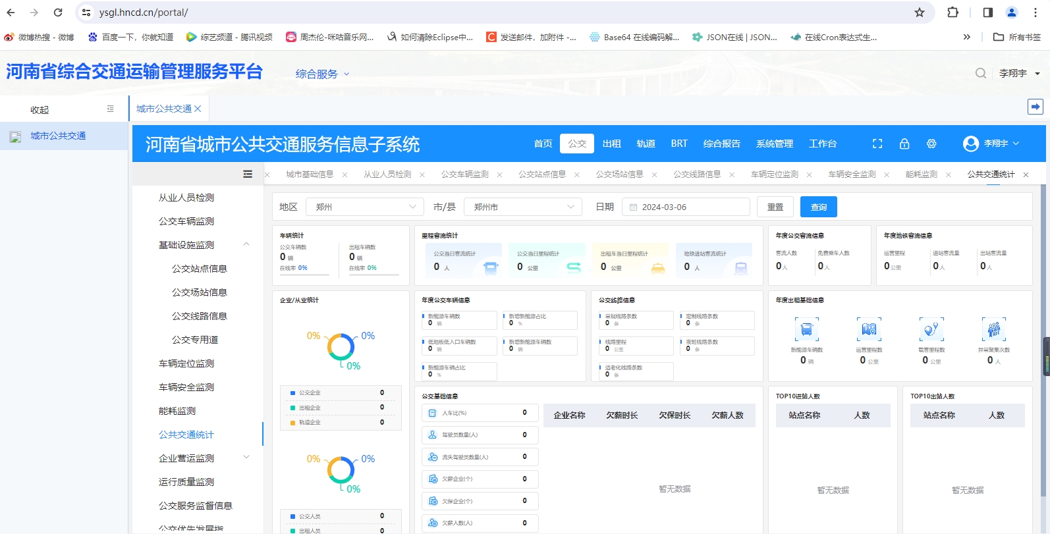Select the 公交 navigation item

click(x=577, y=144)
